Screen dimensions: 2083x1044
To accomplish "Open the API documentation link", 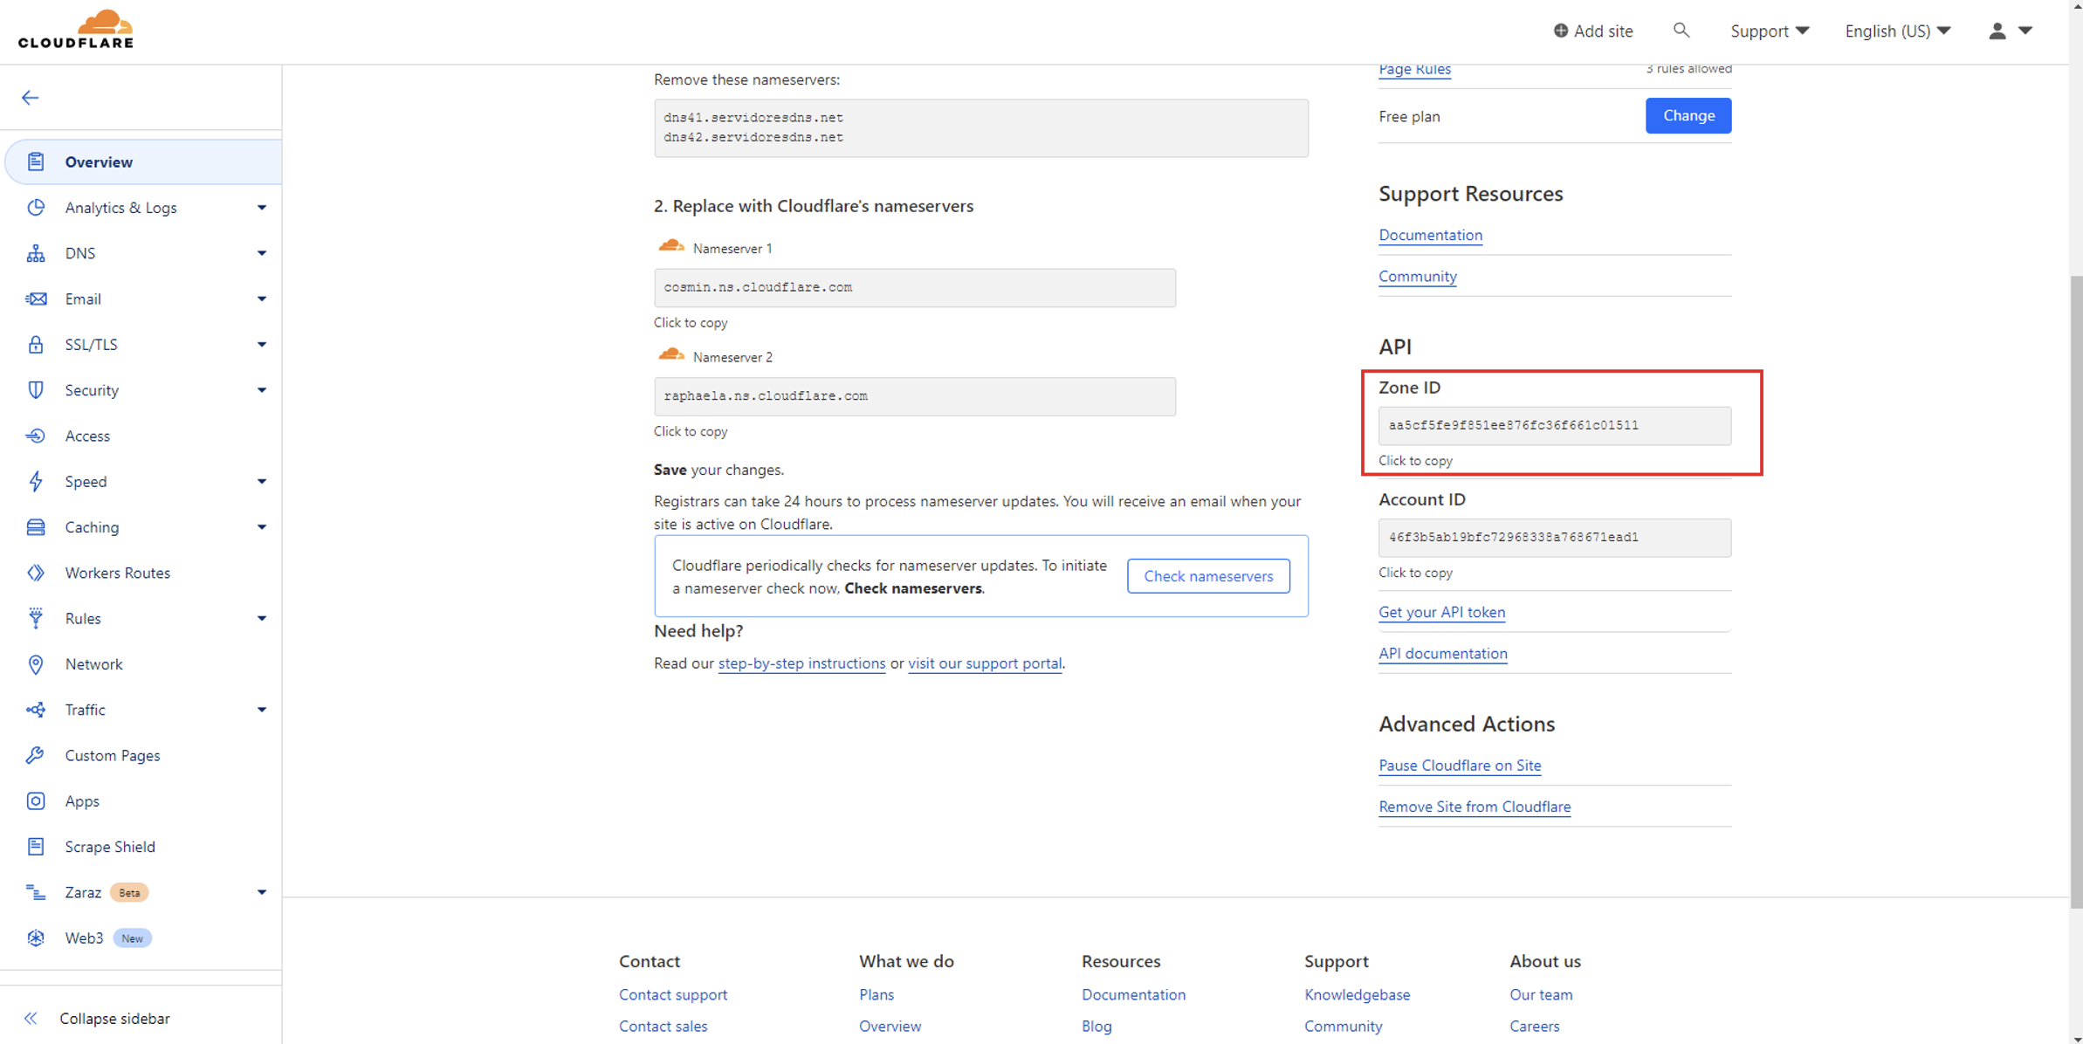I will pos(1442,653).
